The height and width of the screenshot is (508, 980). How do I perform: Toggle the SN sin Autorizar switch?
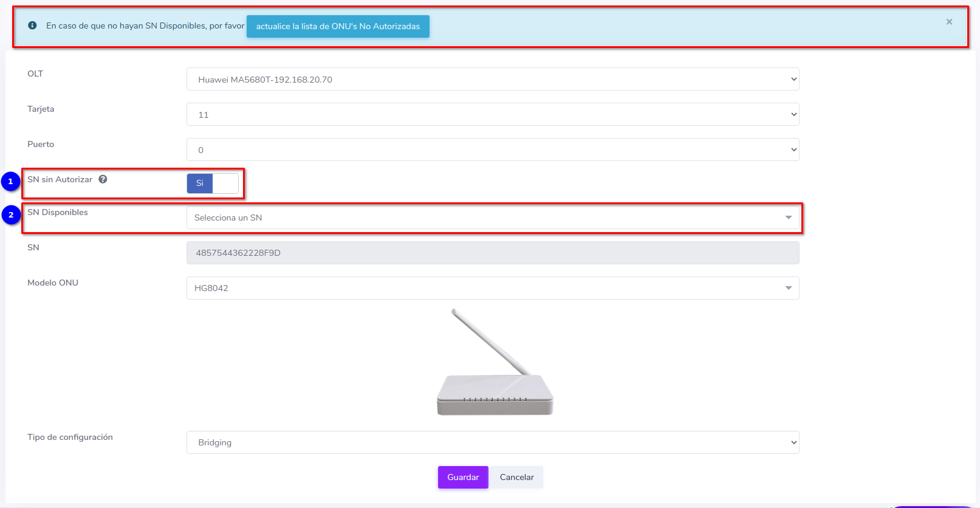point(213,184)
